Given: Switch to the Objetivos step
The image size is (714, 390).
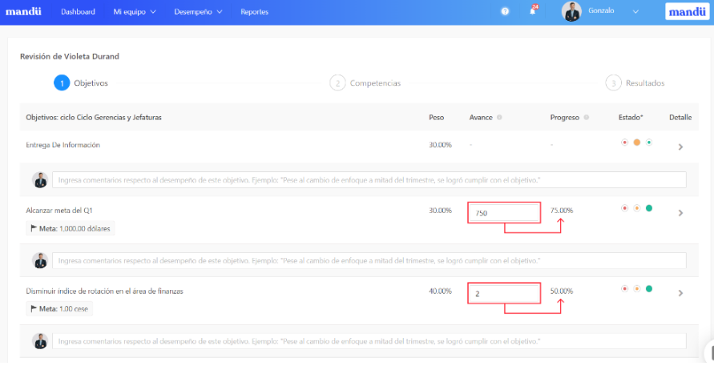Looking at the screenshot, I should (x=91, y=83).
